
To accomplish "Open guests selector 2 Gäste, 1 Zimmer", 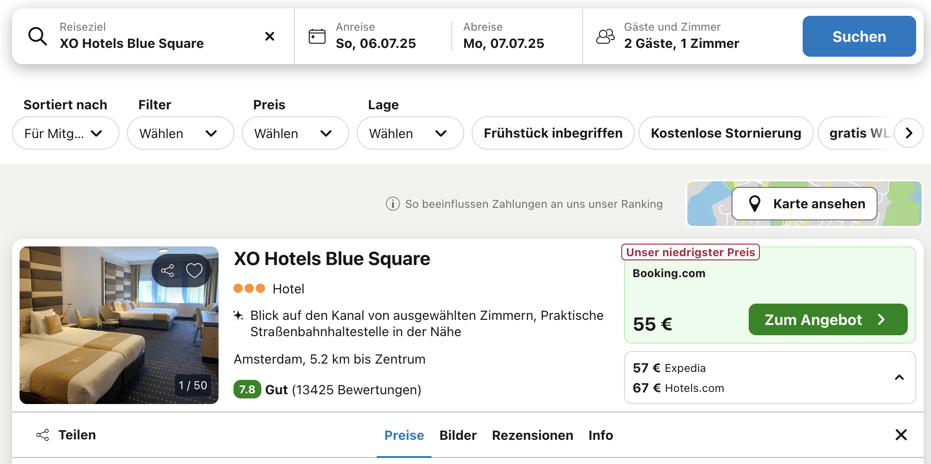I will (x=681, y=43).
